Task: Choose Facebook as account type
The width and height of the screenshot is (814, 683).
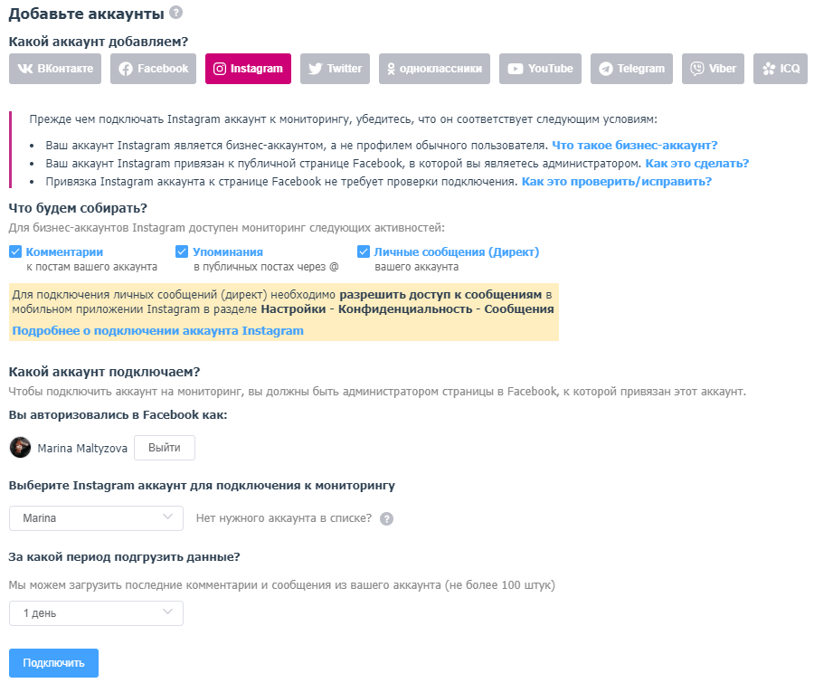Action: (153, 69)
